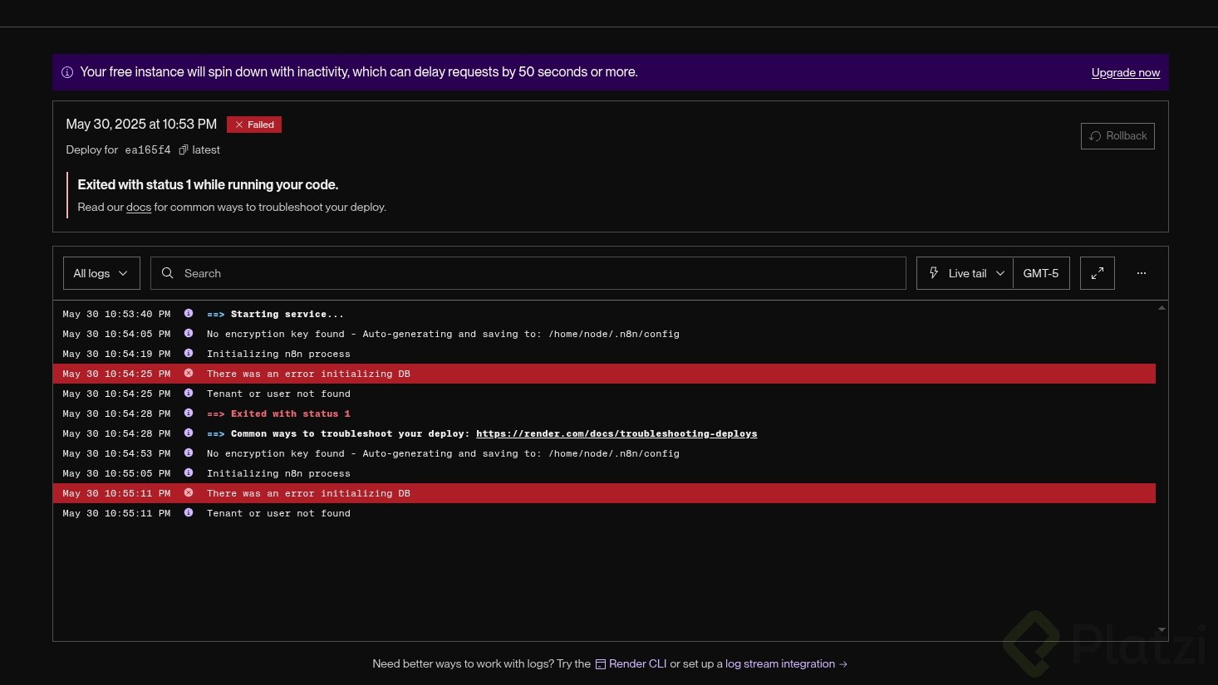
Task: Click the 10:54:25 PM 'error initializing DB' message
Action: [x=308, y=374]
